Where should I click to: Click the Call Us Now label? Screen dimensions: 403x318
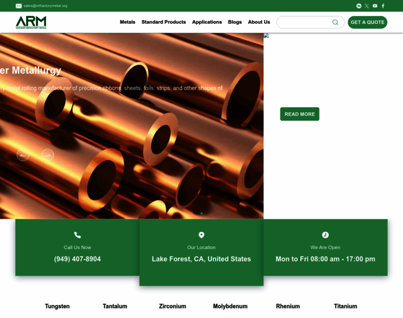tap(77, 248)
